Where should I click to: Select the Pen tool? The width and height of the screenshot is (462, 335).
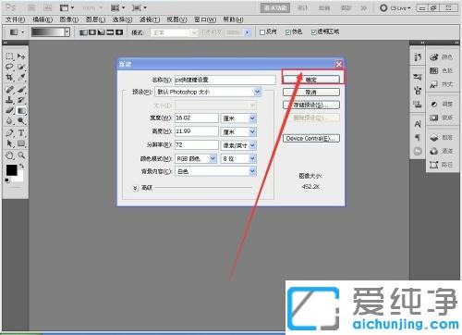[x=9, y=133]
